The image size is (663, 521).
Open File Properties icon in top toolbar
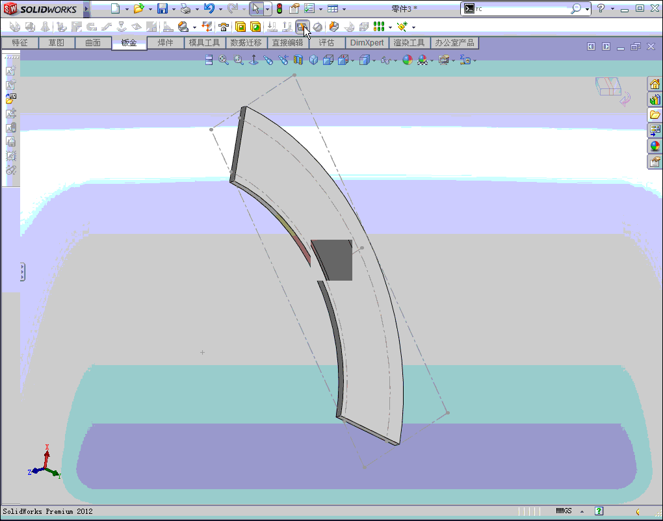pos(294,8)
